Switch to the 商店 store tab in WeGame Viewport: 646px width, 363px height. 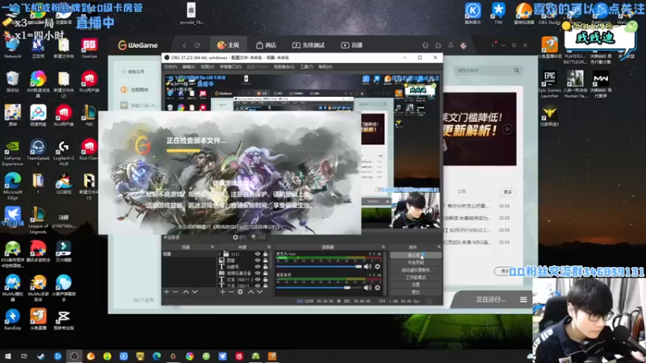pos(266,45)
